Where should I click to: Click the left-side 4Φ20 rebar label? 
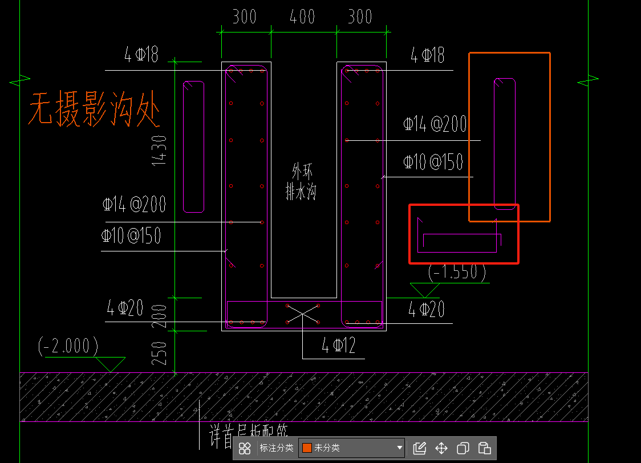[x=125, y=308]
